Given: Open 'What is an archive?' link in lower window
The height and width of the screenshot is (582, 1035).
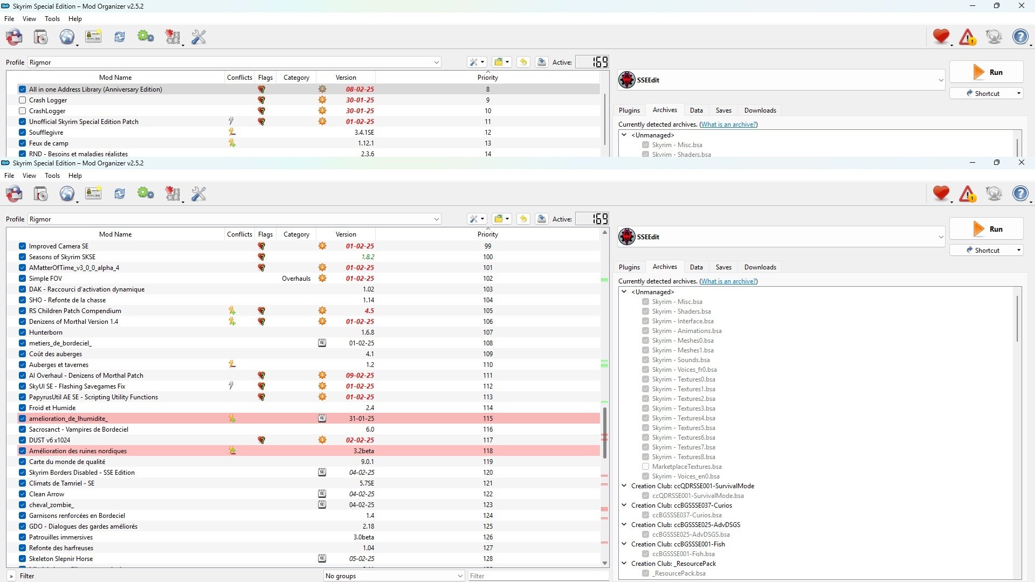Looking at the screenshot, I should (x=728, y=281).
